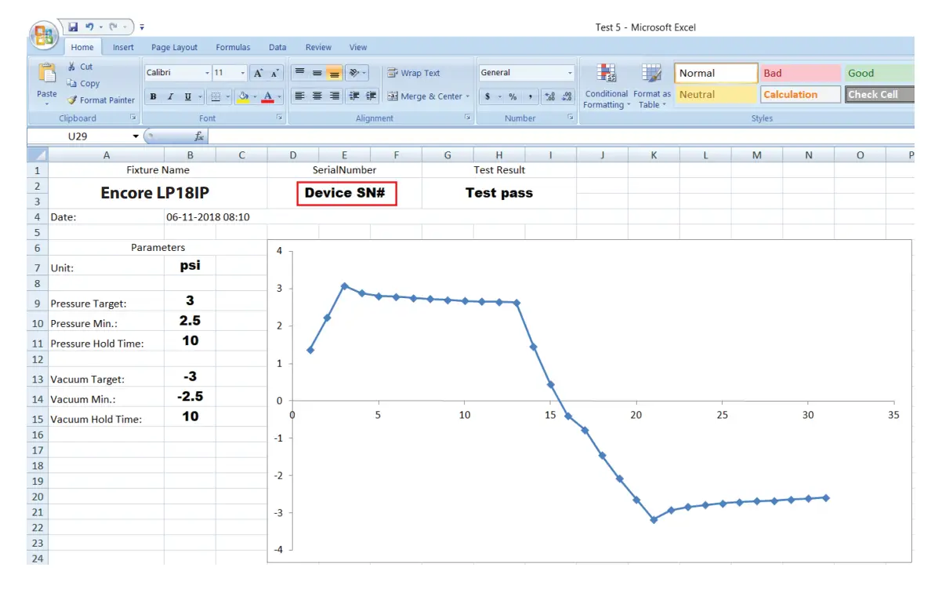Apply percent style
The width and height of the screenshot is (931, 589).
[513, 96]
